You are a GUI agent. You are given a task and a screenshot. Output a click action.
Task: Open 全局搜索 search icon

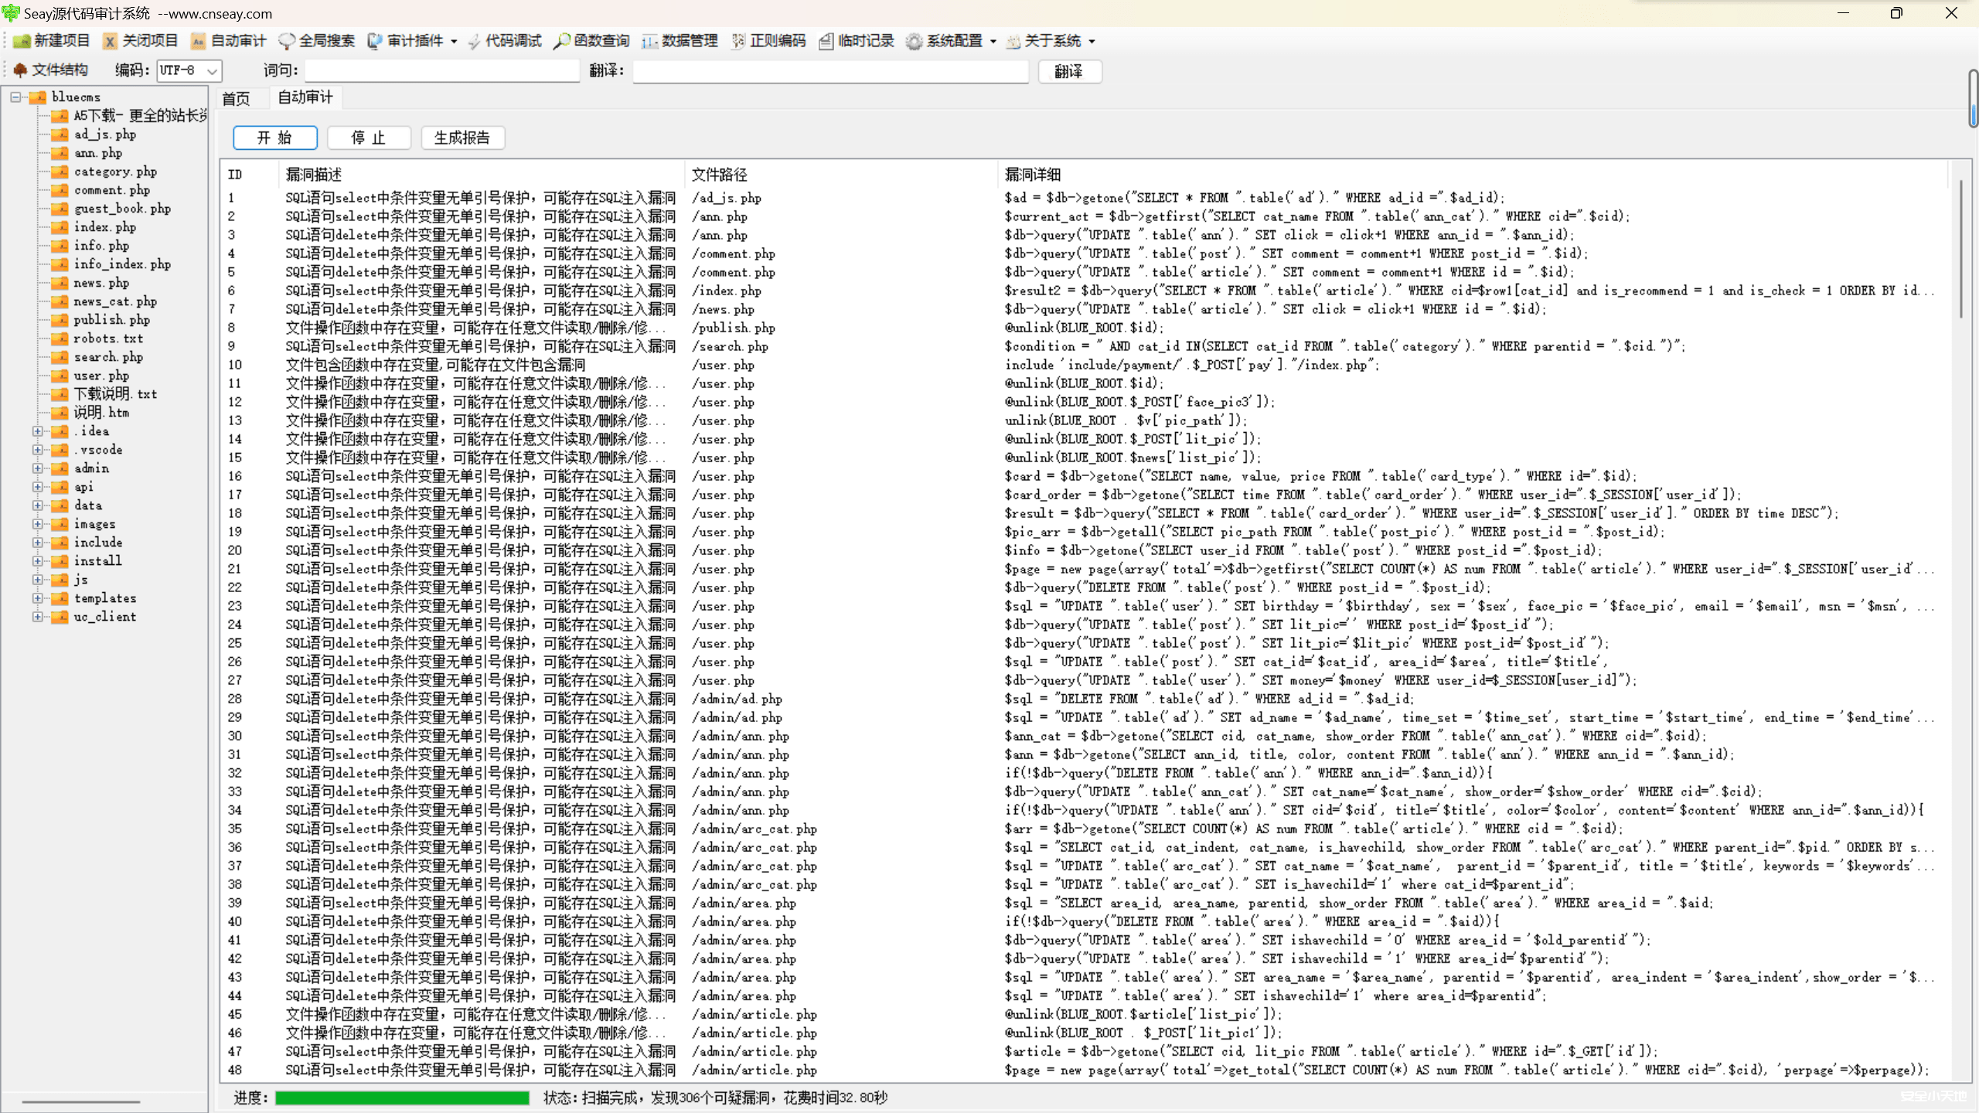click(287, 41)
